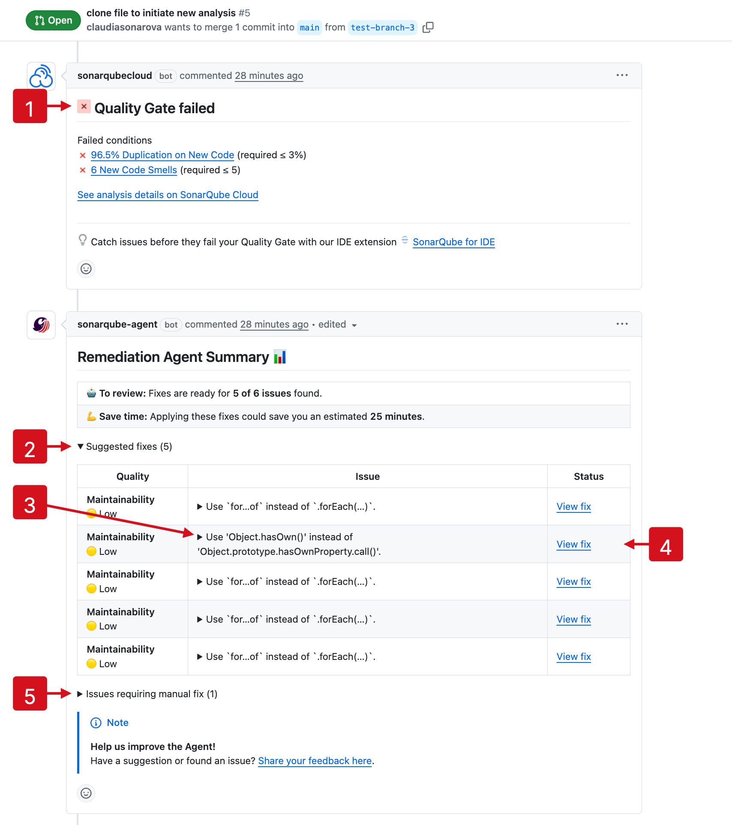732x825 pixels.
Task: Expand the Object.hasOwn issue details triangle
Action: 199,537
